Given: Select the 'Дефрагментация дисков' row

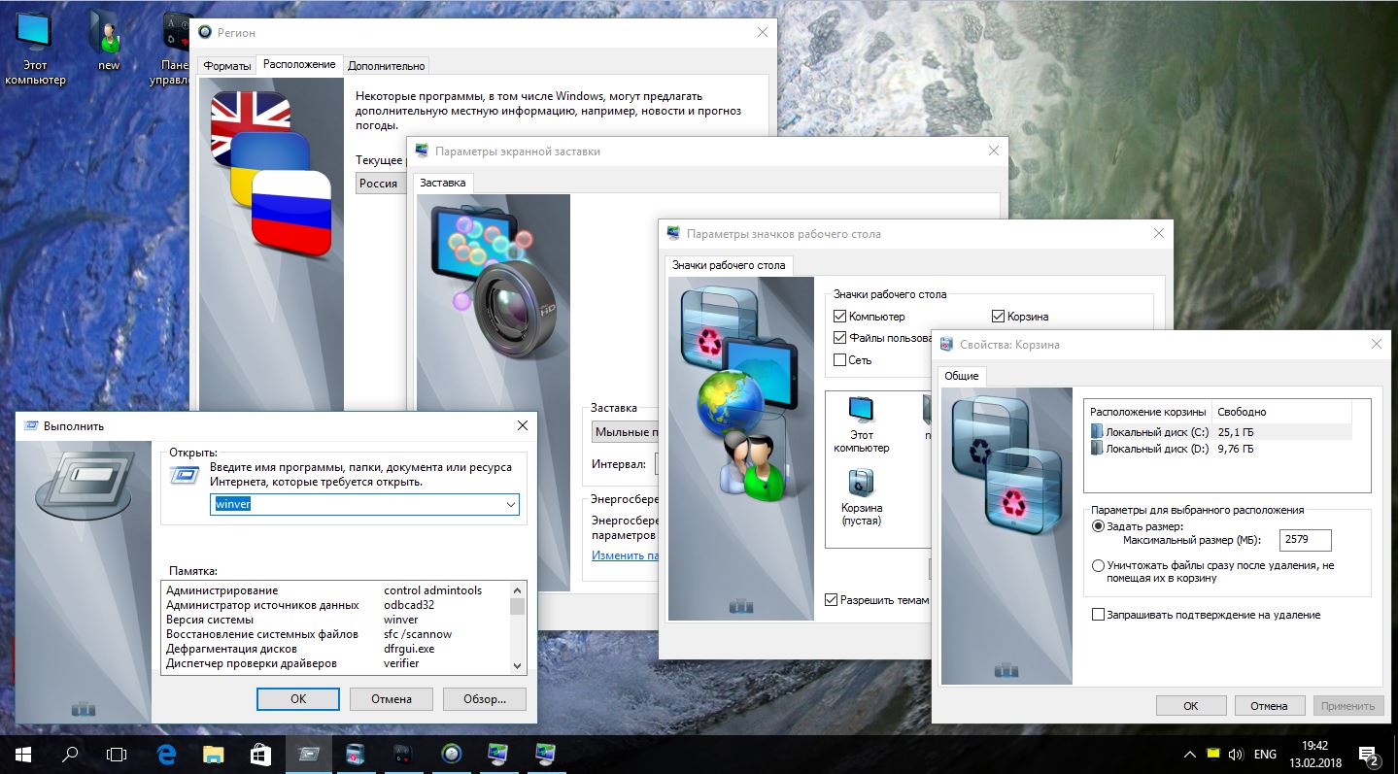Looking at the screenshot, I should [335, 649].
